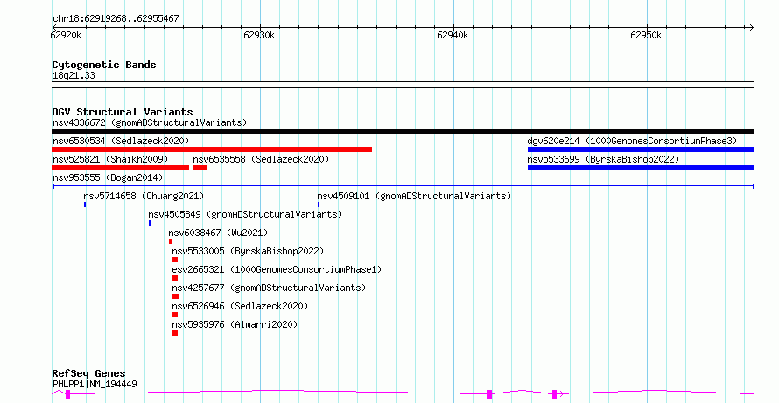The image size is (779, 403).
Task: Click the nsv4509101 blue marker
Action: [x=319, y=205]
